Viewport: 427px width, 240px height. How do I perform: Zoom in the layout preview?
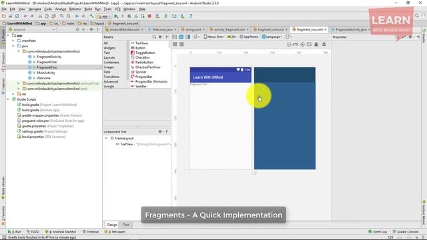coord(302,45)
